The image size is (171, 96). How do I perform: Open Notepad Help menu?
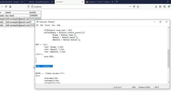pos(59,25)
